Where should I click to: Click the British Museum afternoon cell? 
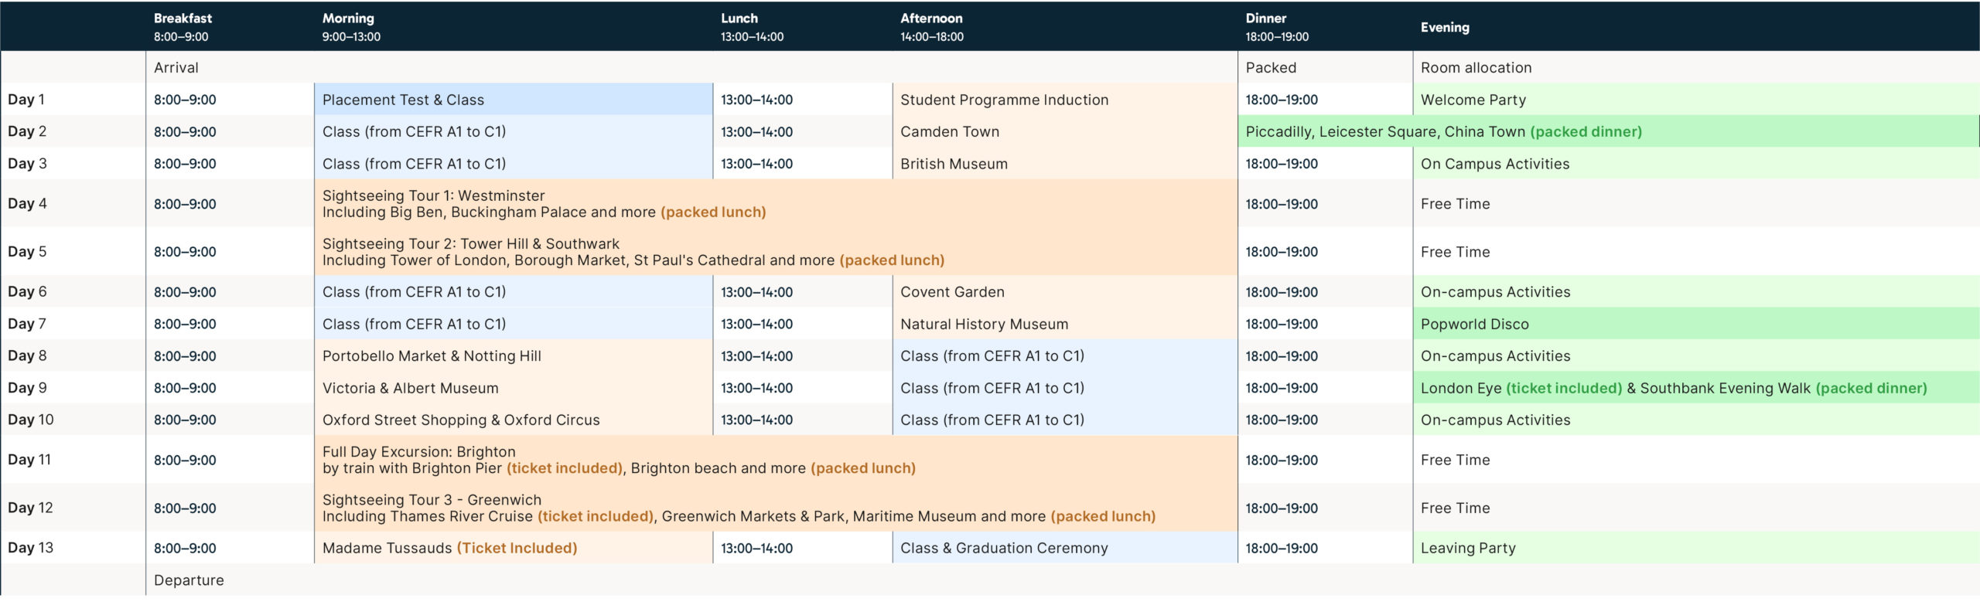[x=954, y=164]
